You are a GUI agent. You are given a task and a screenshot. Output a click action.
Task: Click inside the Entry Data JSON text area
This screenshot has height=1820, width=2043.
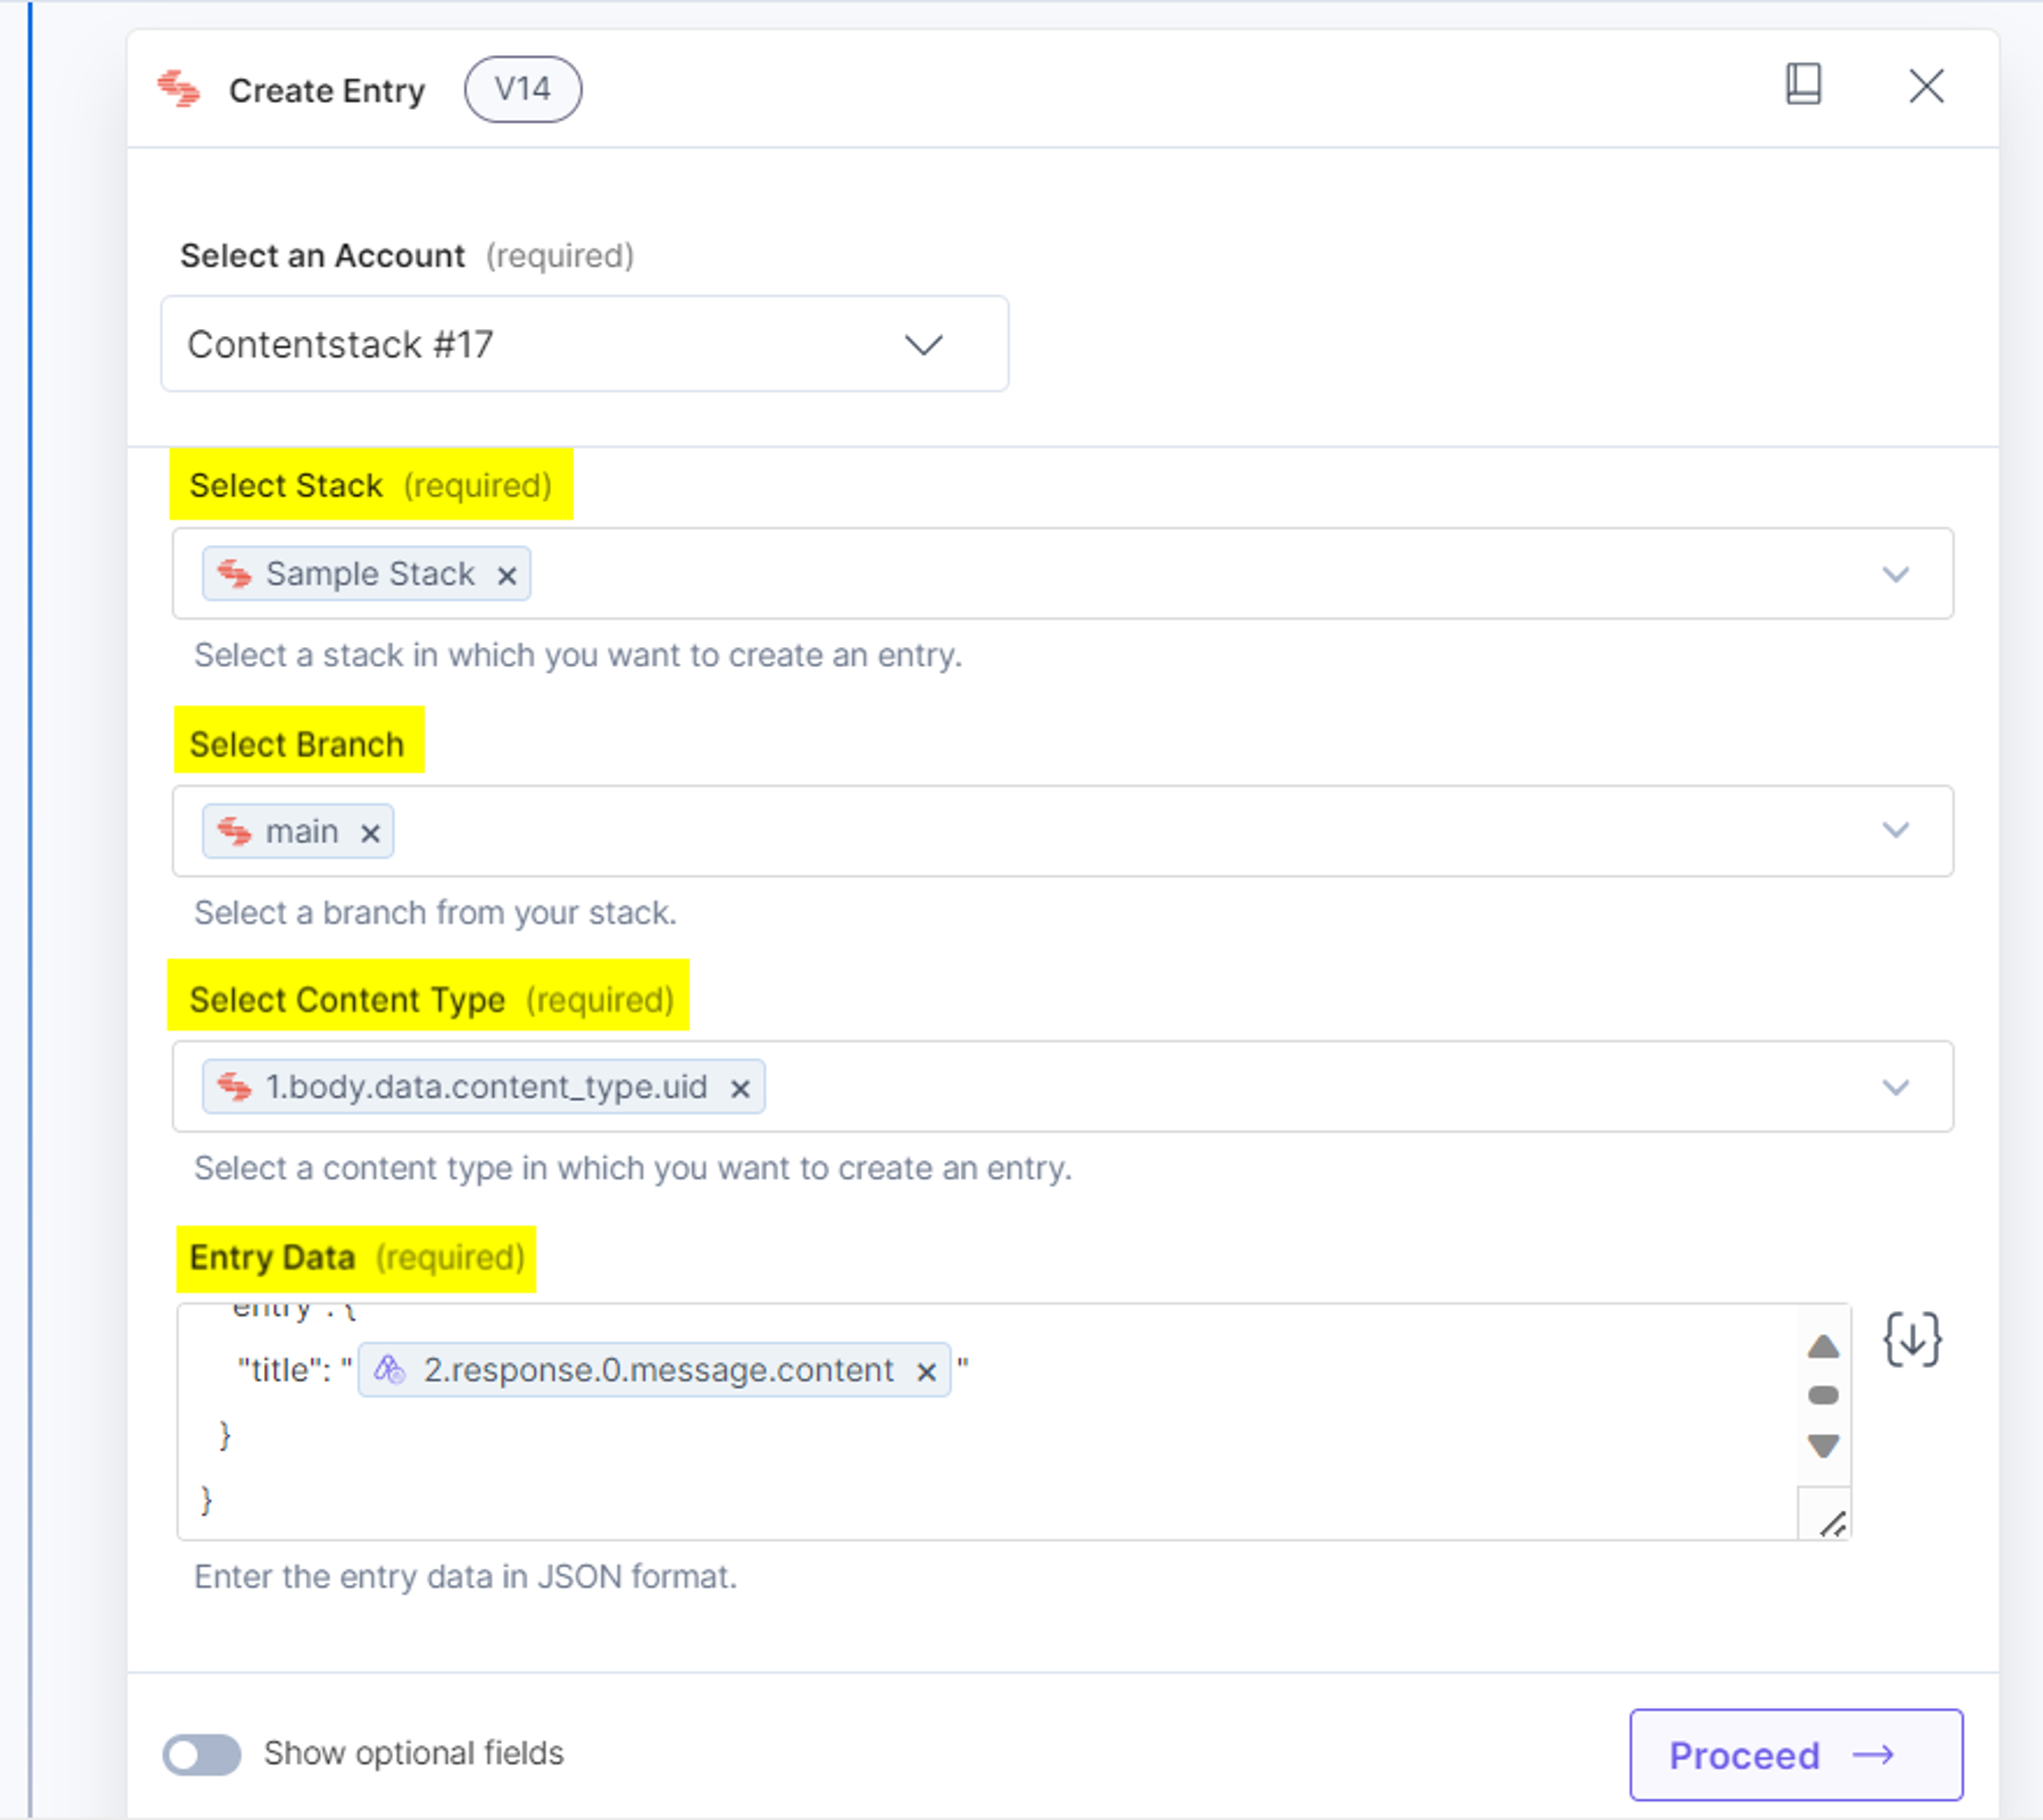click(986, 1421)
